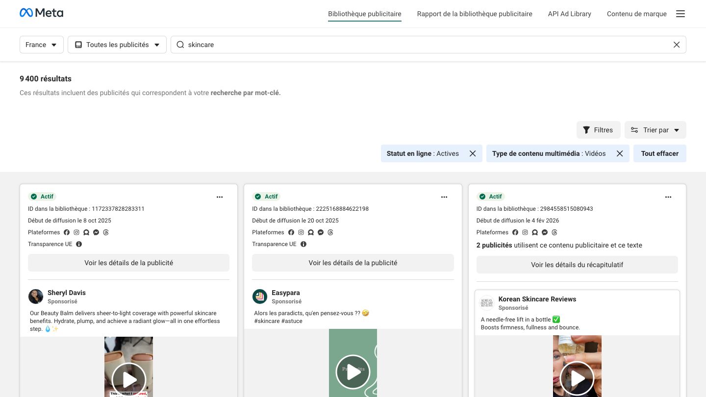Clear the skincare search with X icon
The image size is (706, 397).
pyautogui.click(x=677, y=45)
